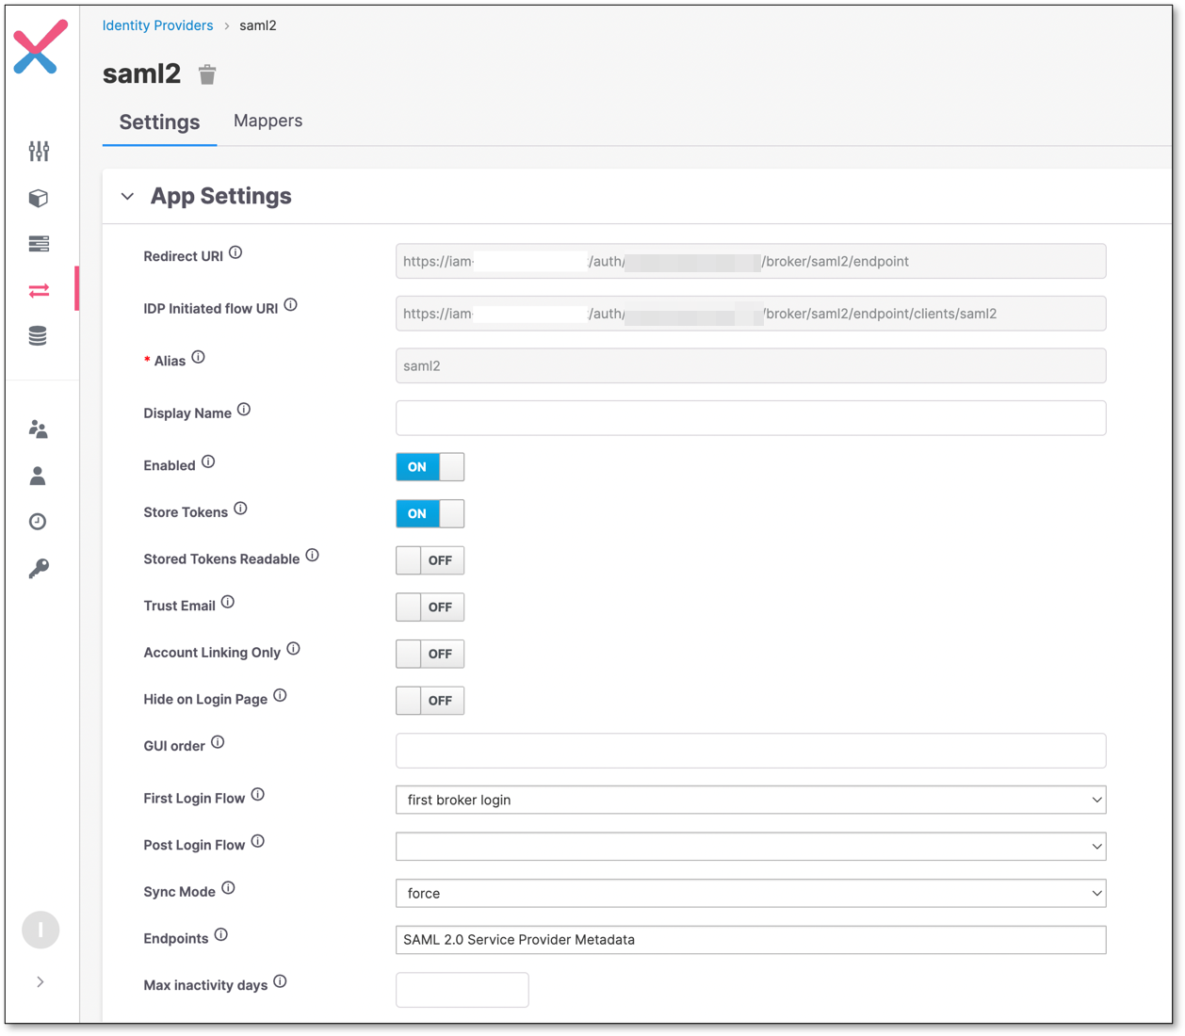Turn on Stored Tokens Readable switch
This screenshot has width=1185, height=1036.
tap(430, 560)
